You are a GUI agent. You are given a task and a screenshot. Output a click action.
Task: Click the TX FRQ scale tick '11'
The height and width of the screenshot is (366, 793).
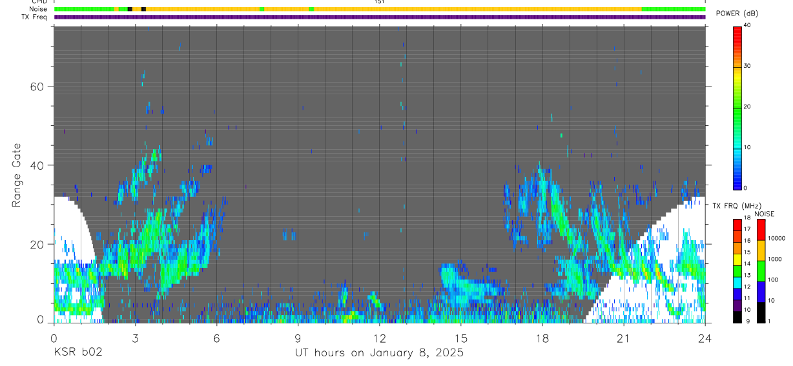click(747, 298)
